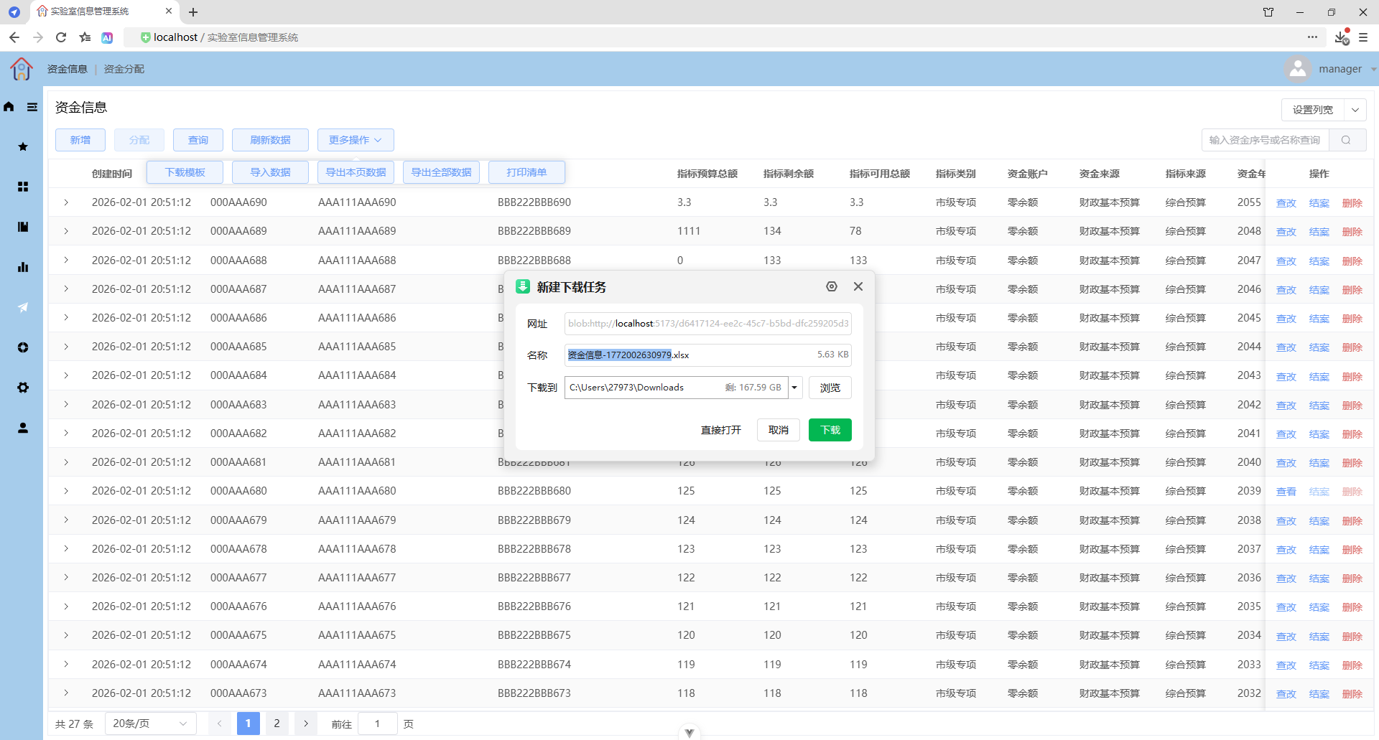Image resolution: width=1379 pixels, height=740 pixels.
Task: Open the download location dropdown arrow
Action: (795, 388)
